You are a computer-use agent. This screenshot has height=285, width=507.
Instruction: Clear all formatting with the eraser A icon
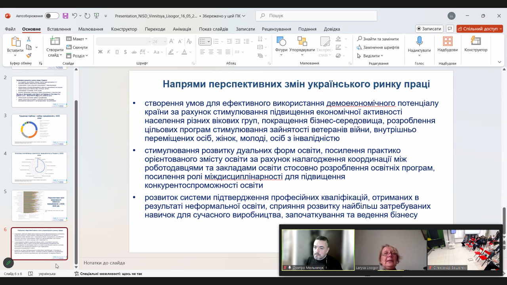pyautogui.click(x=189, y=41)
